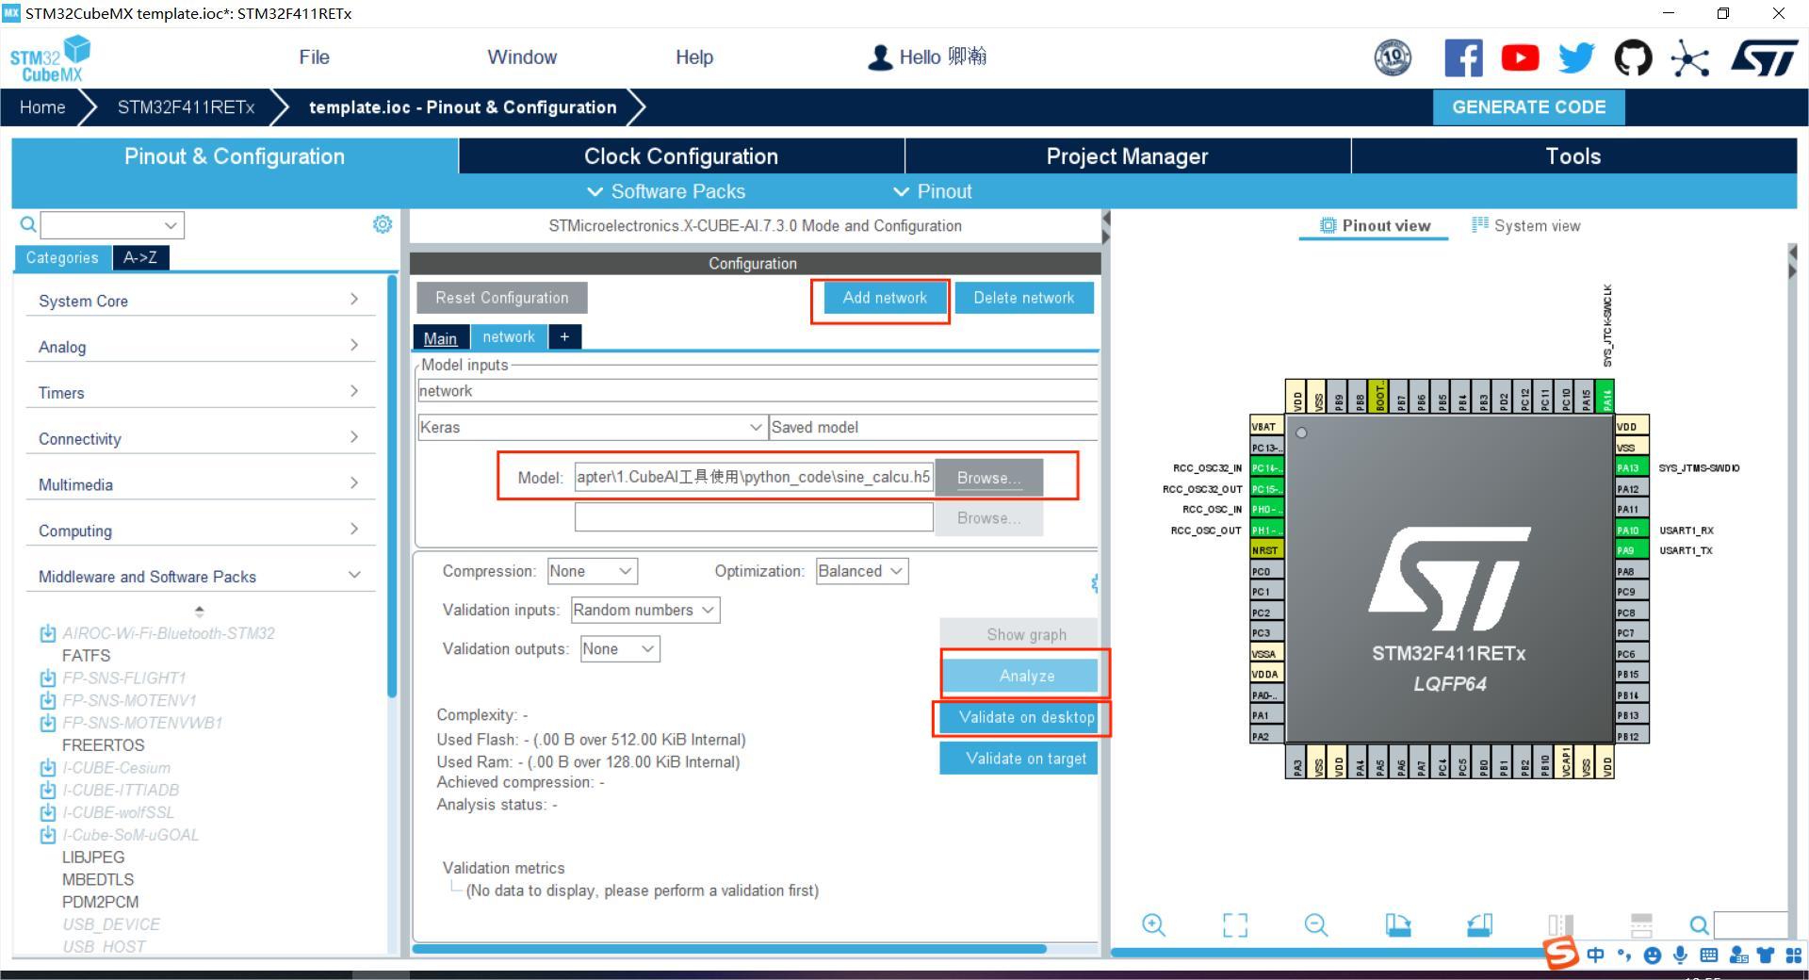Screen dimensions: 1809x980
Task: Rotate the chip view clockwise
Action: click(1397, 924)
